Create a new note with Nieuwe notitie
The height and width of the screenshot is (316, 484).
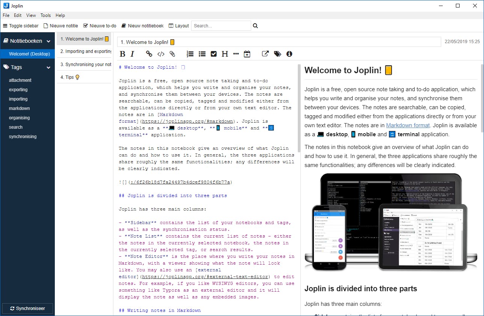coord(61,26)
